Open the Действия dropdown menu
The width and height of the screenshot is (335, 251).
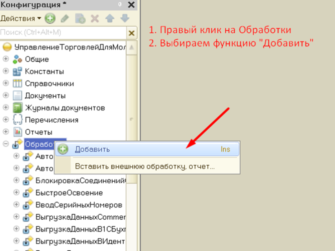21,18
